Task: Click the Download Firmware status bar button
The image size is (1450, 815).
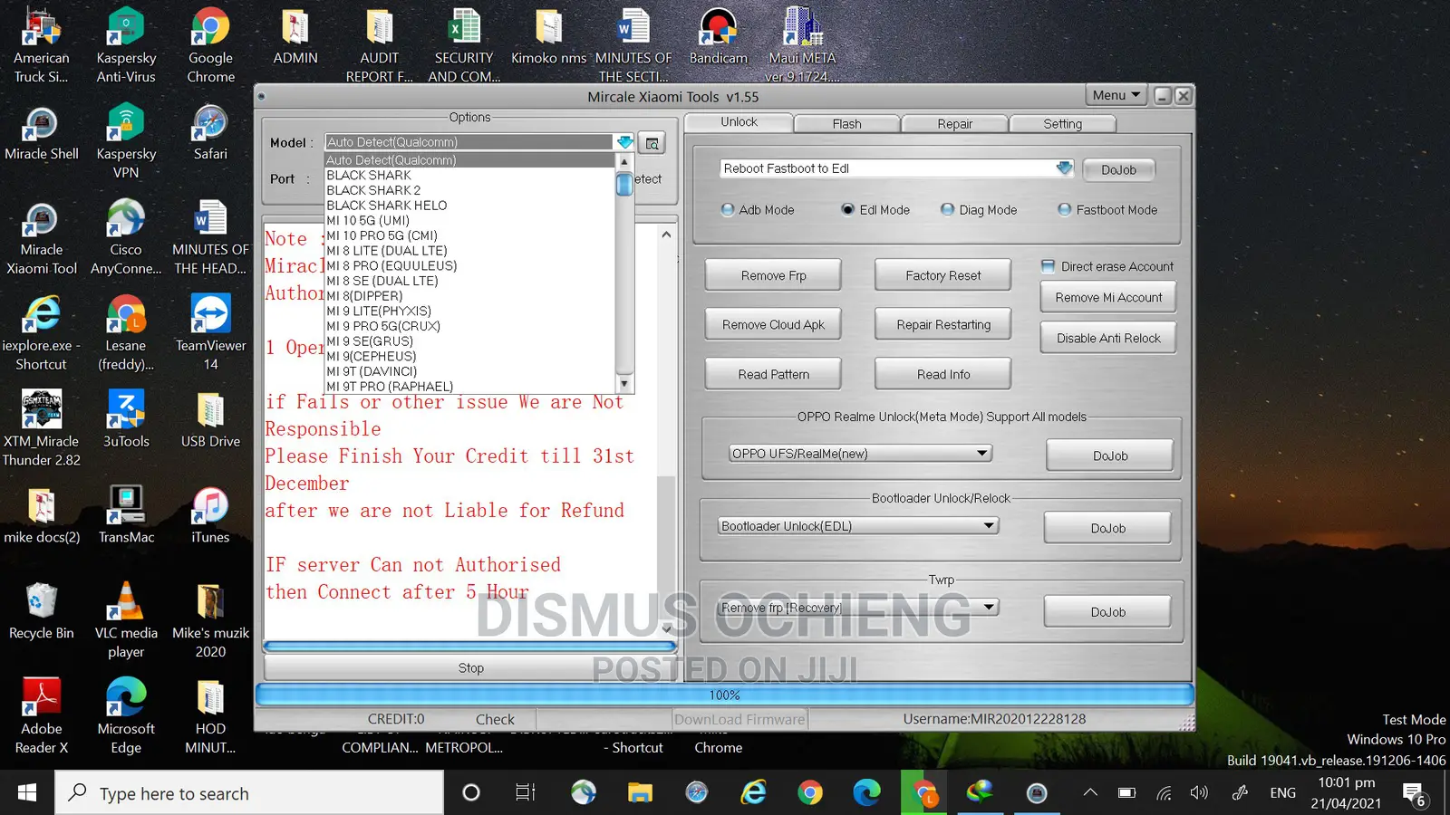Action: click(x=739, y=719)
